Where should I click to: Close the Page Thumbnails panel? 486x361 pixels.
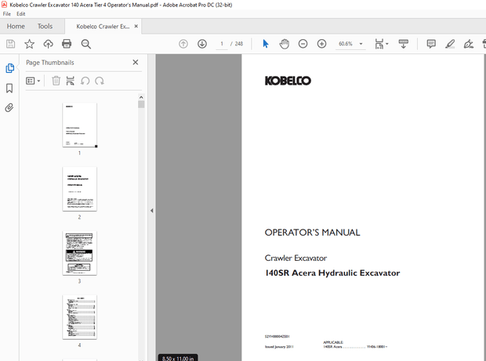click(x=136, y=62)
